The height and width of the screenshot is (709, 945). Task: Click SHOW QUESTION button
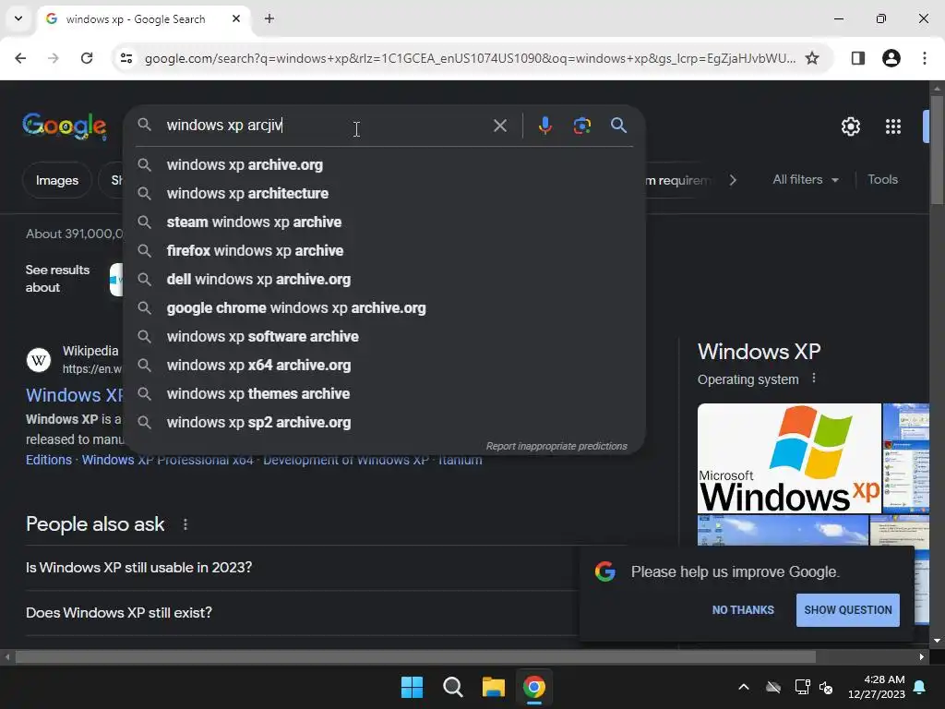(x=847, y=610)
